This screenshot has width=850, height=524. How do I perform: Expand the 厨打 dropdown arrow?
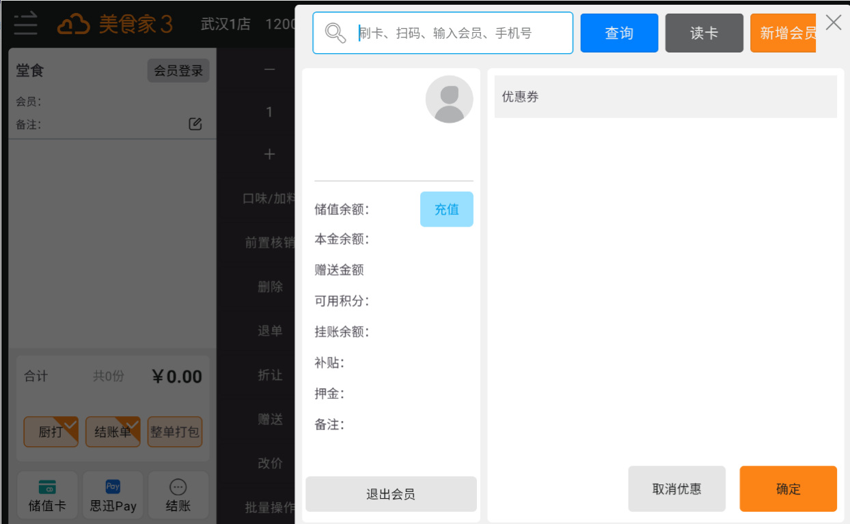(x=71, y=424)
